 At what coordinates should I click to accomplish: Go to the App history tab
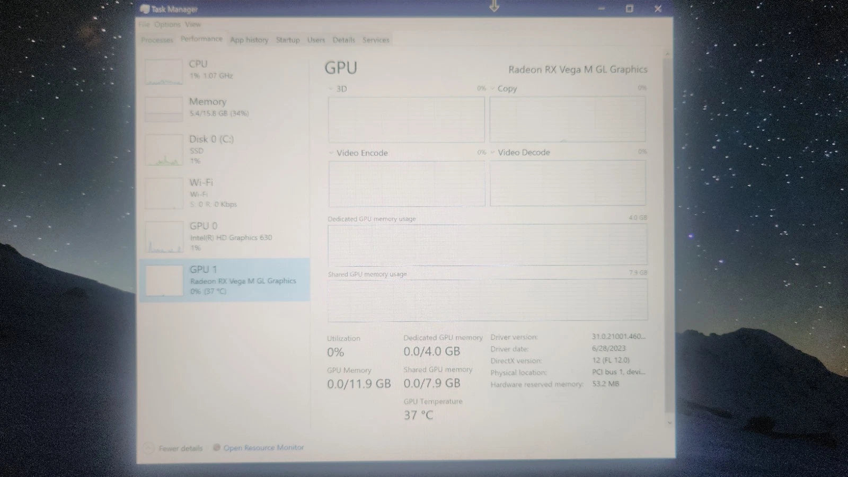pyautogui.click(x=249, y=40)
